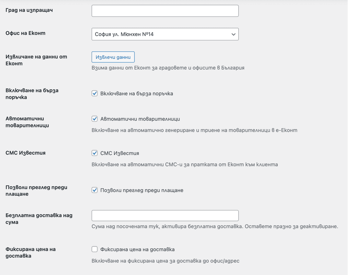Toggle the quick order checkbox on
This screenshot has height=275, width=348.
point(95,94)
